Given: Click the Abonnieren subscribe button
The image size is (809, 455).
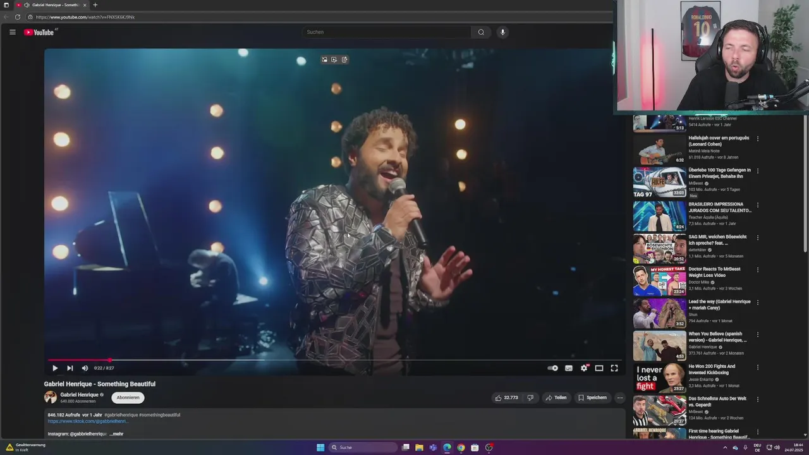Looking at the screenshot, I should [x=128, y=397].
